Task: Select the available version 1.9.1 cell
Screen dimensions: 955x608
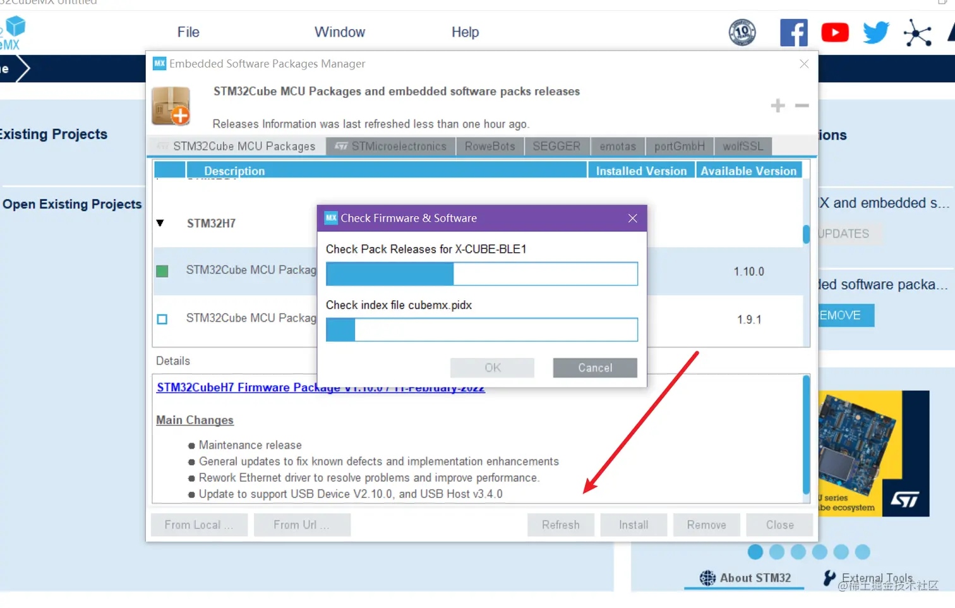Action: (x=749, y=319)
